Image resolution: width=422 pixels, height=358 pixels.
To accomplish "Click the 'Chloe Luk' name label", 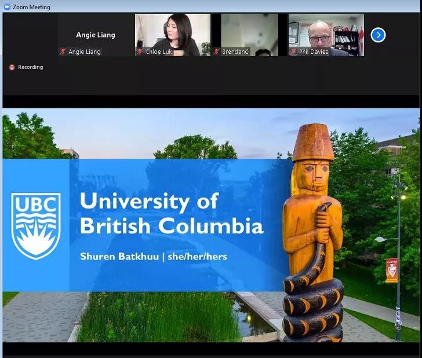I will [x=158, y=52].
